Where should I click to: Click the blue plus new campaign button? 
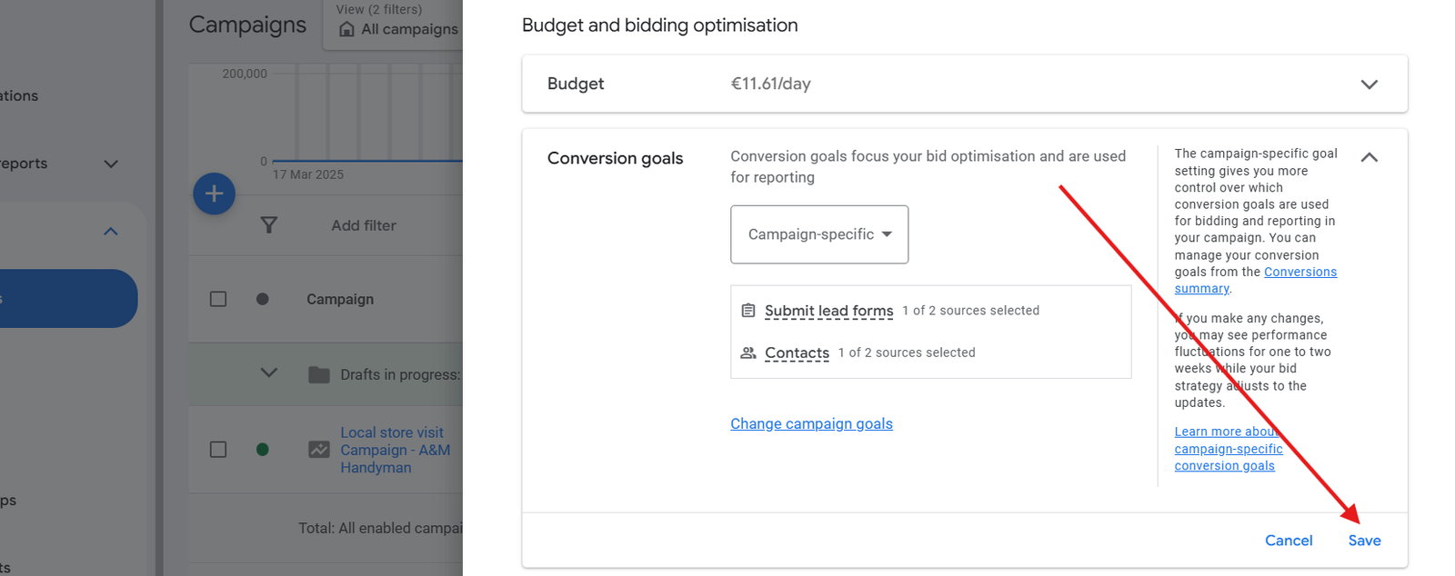(214, 194)
